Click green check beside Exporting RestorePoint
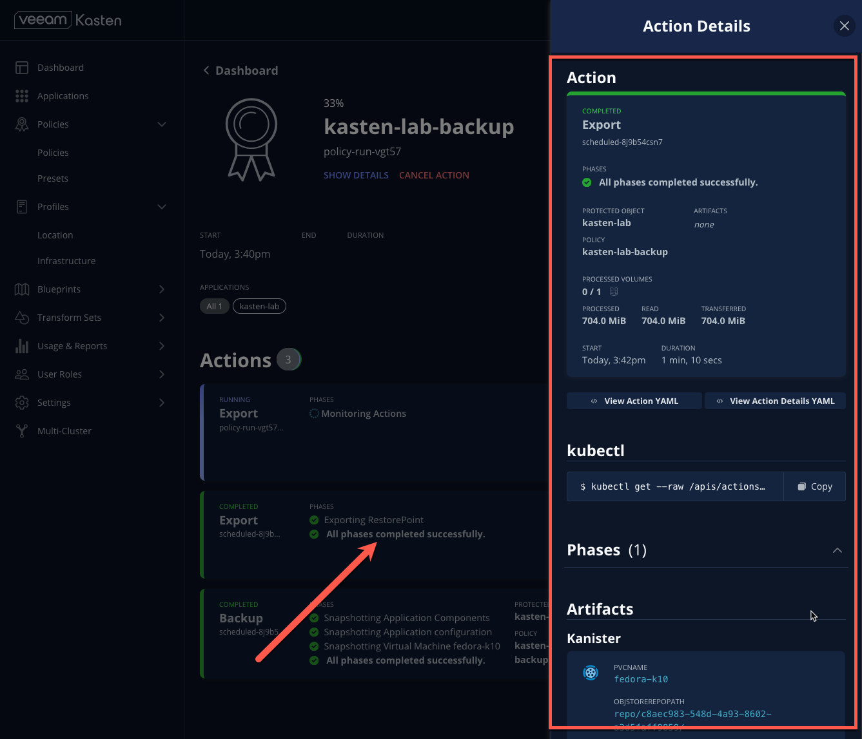The width and height of the screenshot is (862, 739). point(314,520)
